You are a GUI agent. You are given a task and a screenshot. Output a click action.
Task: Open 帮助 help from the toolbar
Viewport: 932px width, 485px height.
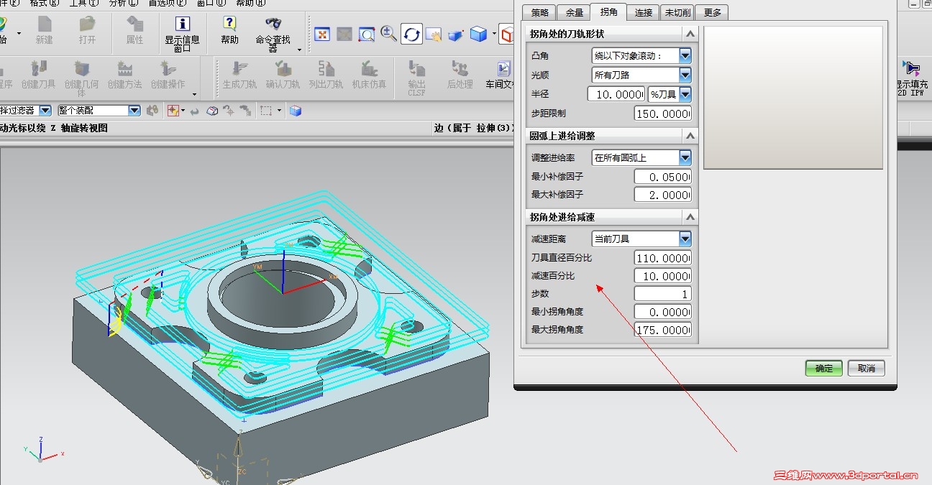pyautogui.click(x=230, y=30)
